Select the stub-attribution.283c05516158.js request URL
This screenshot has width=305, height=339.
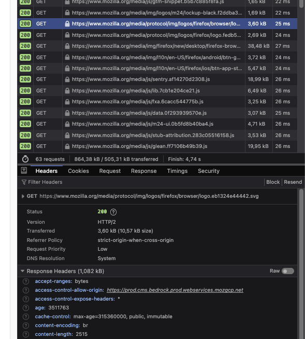tap(153, 135)
